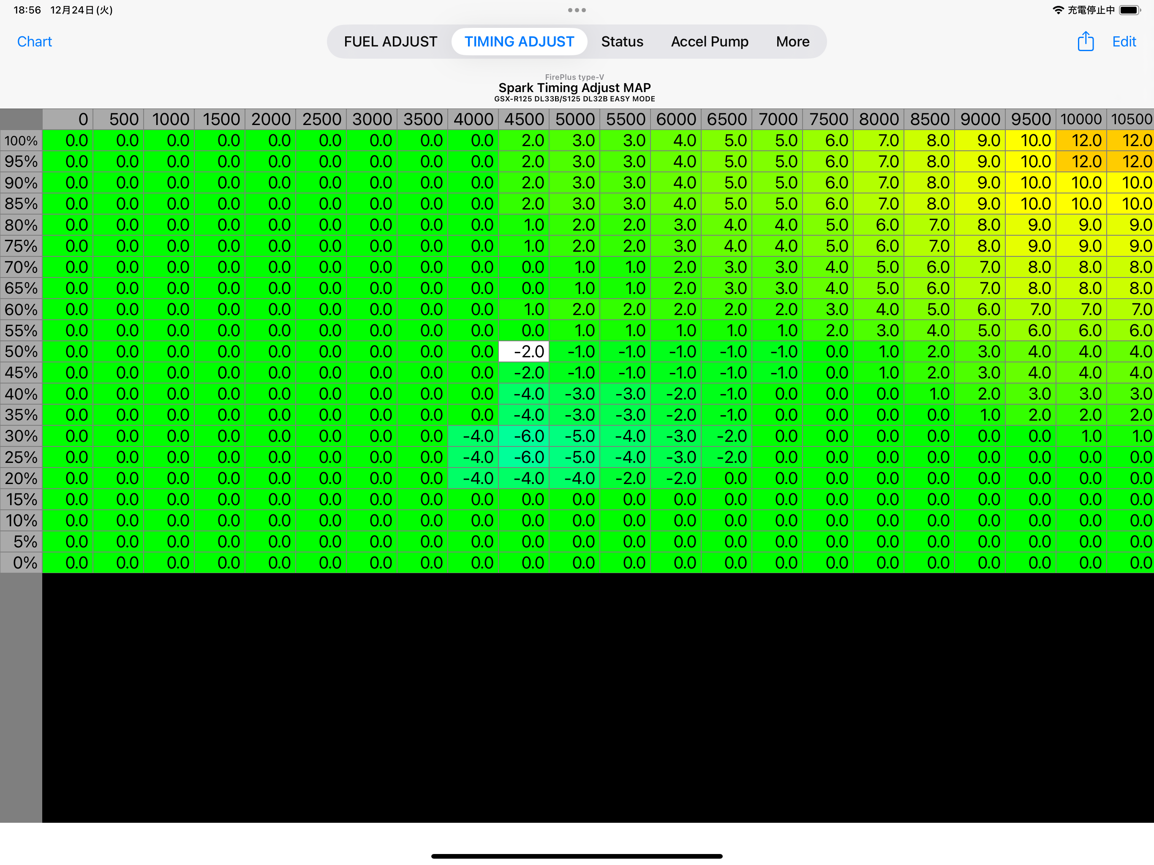Select the 100% throttle row header
The image size is (1154, 865).
[x=21, y=141]
